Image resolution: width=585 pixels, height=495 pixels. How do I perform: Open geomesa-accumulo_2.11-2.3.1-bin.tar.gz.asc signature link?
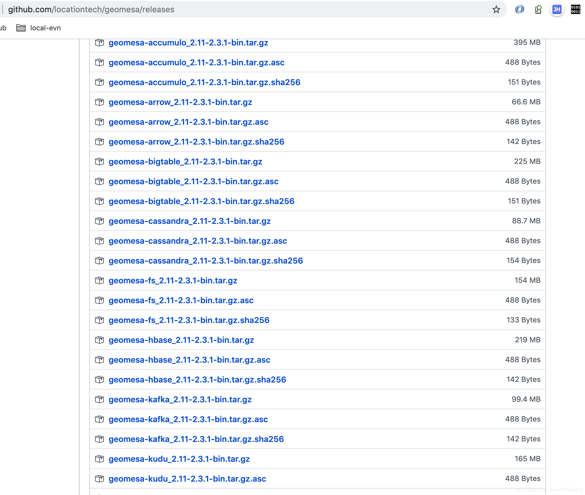tap(196, 62)
